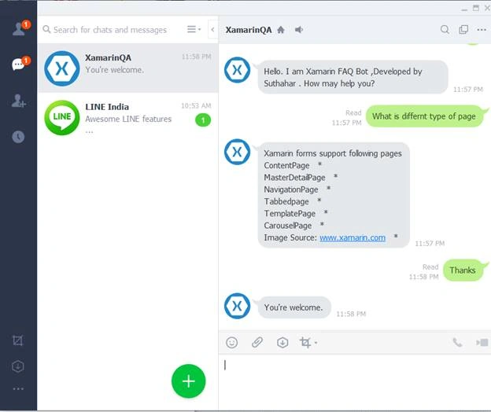Click 'CarouselPage' line in bot message
491x412 pixels.
[288, 226]
